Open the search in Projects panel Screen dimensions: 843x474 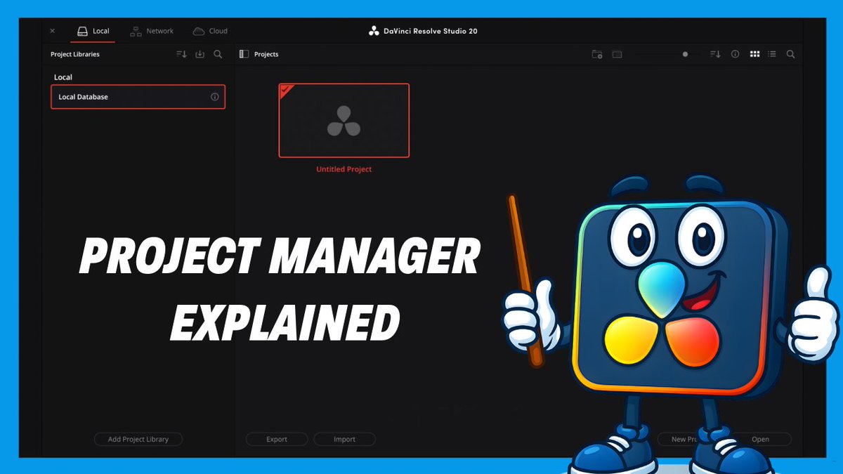pyautogui.click(x=791, y=54)
